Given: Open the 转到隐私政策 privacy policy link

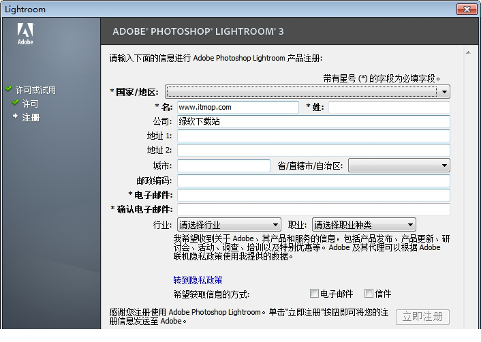Looking at the screenshot, I should (198, 280).
